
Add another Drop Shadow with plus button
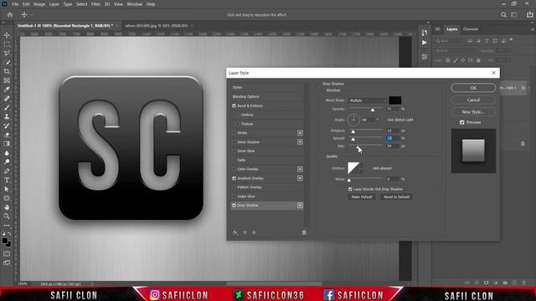[x=300, y=206]
